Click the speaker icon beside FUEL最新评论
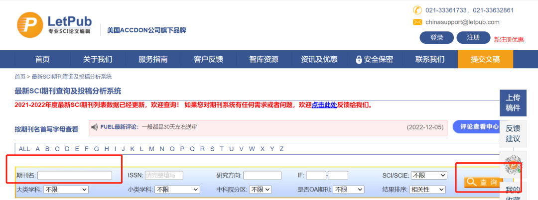The width and height of the screenshot is (538, 200). pyautogui.click(x=95, y=127)
